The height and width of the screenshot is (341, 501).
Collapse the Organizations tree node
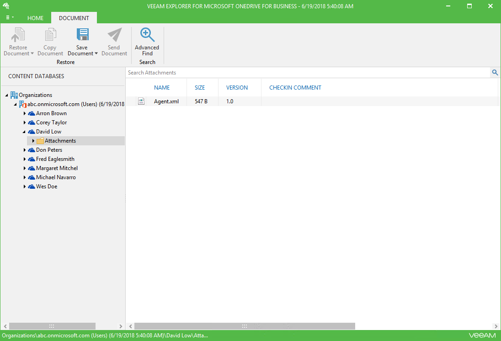click(7, 95)
